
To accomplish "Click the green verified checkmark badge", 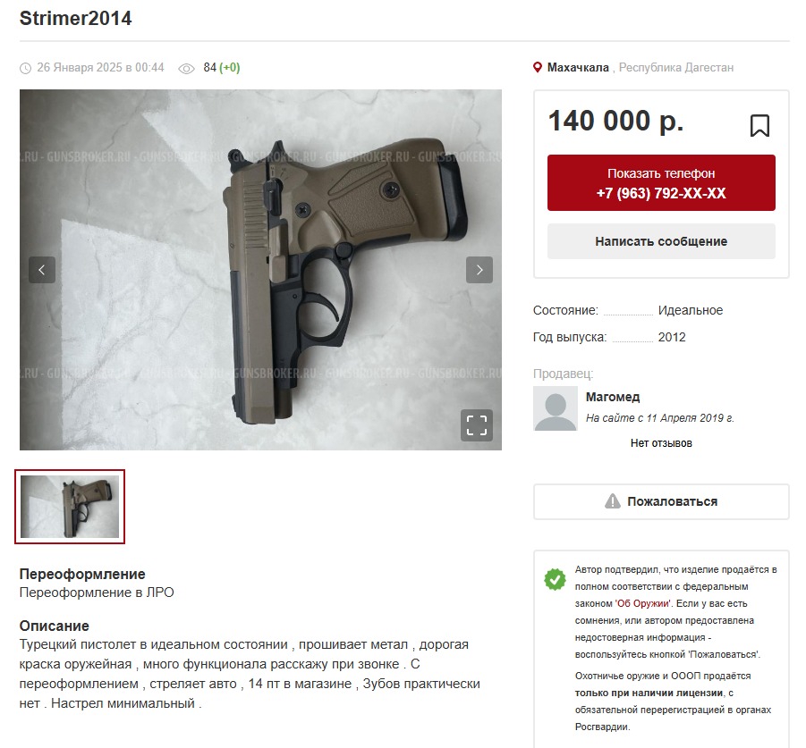I will 555,579.
